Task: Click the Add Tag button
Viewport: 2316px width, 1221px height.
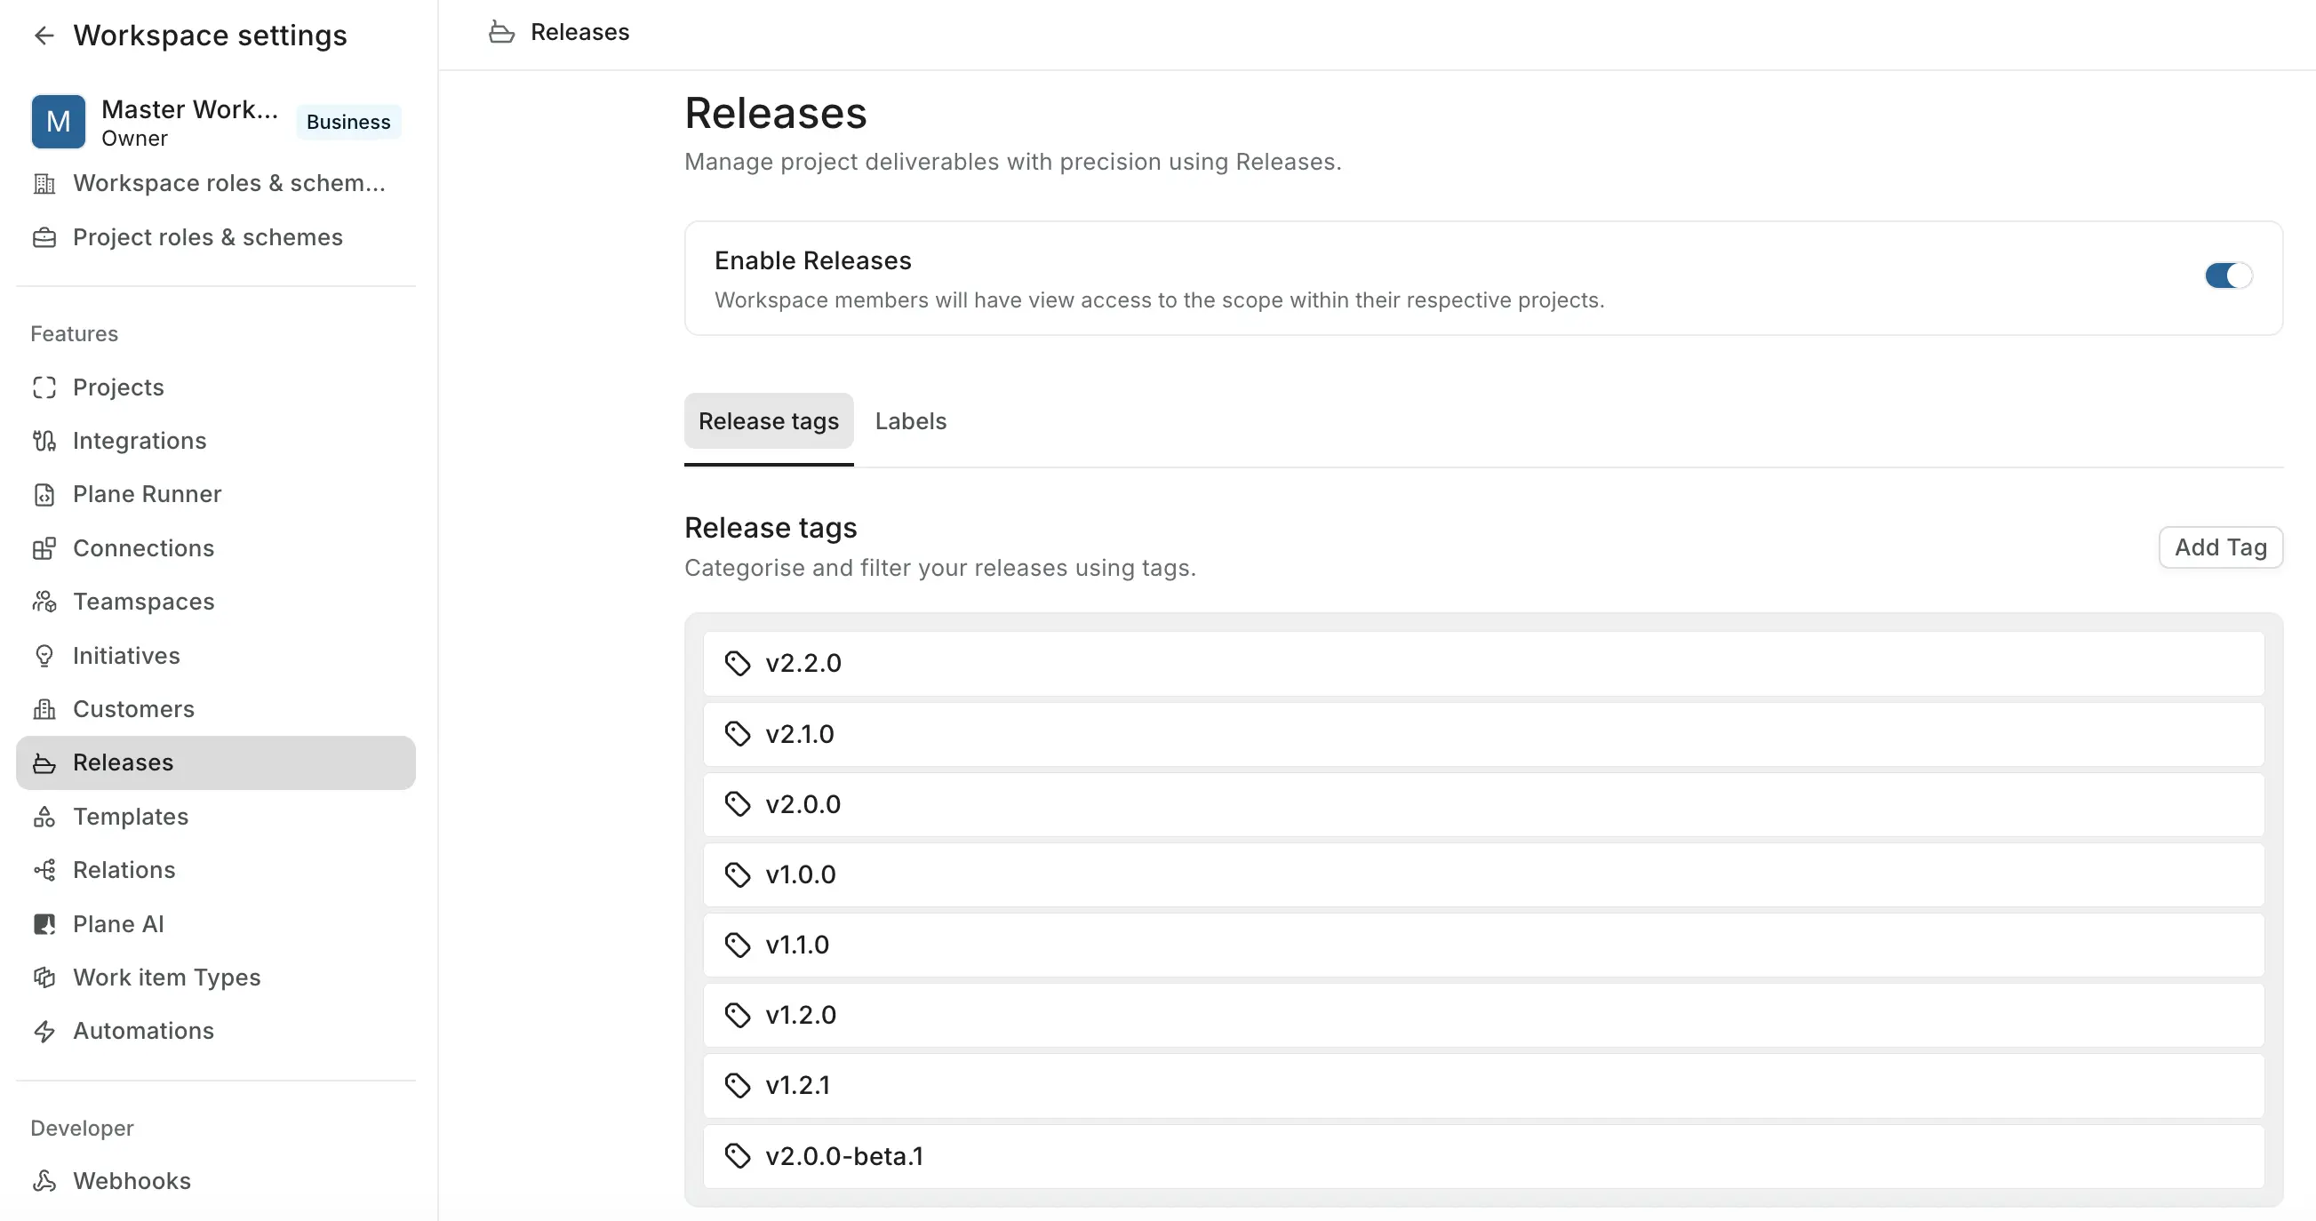Action: (2221, 547)
